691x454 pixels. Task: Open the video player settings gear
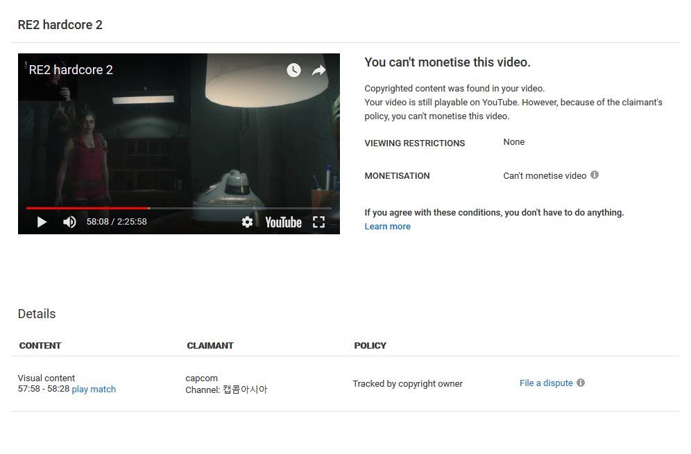pyautogui.click(x=247, y=222)
